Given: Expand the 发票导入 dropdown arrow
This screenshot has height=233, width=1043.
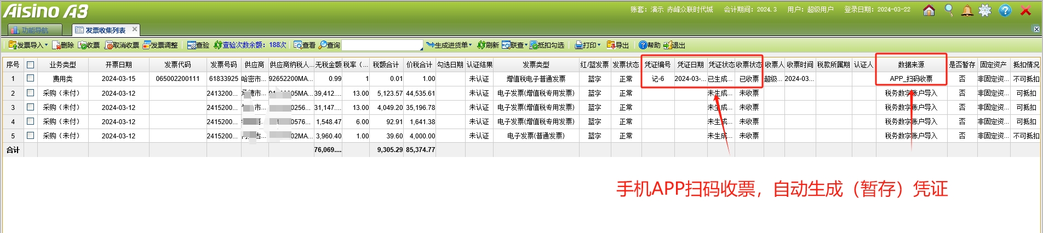Looking at the screenshot, I should point(46,45).
